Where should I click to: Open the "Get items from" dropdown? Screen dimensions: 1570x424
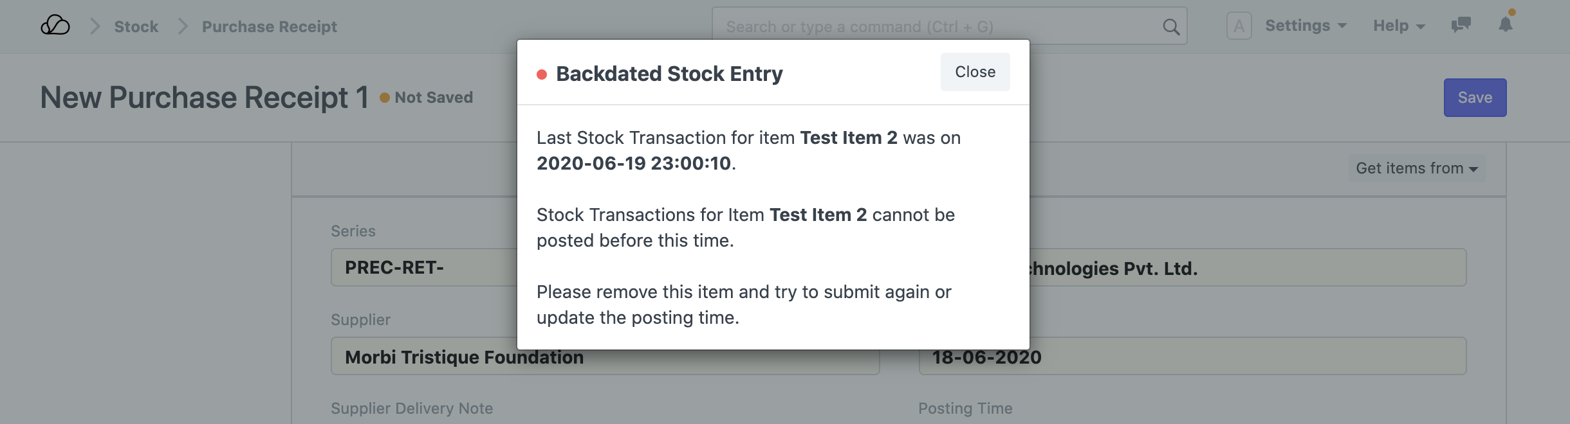[1416, 168]
